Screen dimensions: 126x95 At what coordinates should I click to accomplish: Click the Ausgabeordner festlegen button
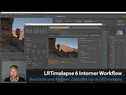point(95,35)
